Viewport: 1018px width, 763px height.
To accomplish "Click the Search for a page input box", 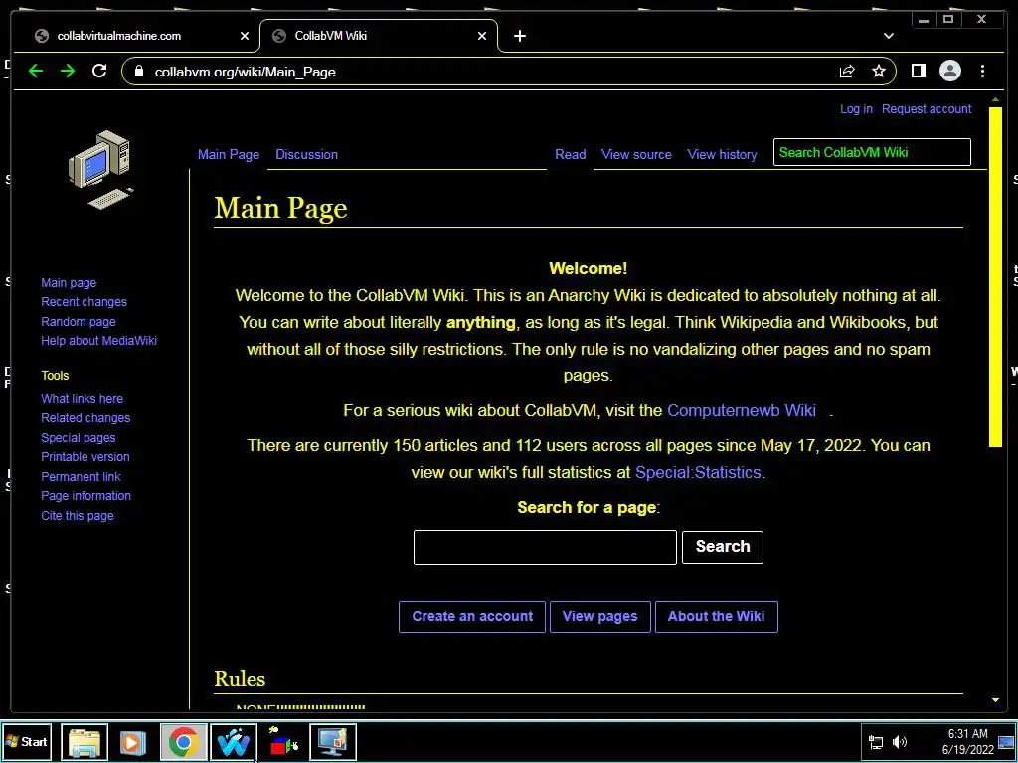I will click(545, 547).
